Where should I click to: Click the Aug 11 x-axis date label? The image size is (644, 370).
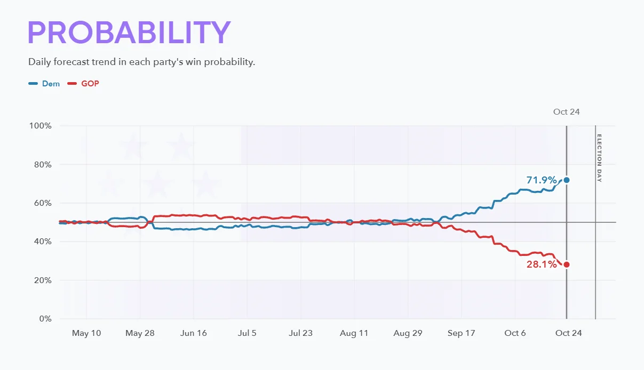(354, 333)
